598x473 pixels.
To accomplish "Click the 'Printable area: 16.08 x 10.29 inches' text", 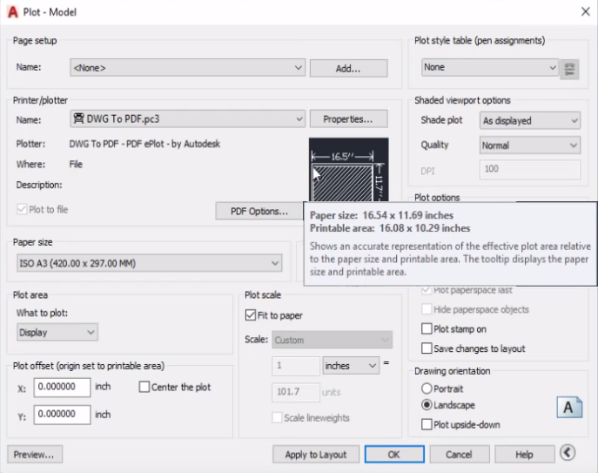I will click(x=390, y=228).
